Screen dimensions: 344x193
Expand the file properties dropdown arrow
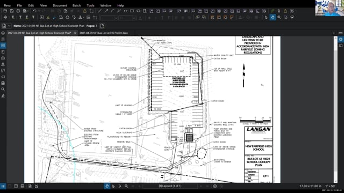[9, 26]
